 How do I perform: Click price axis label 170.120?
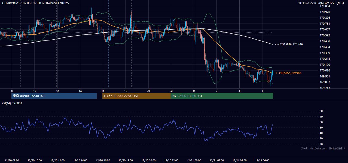pyautogui.click(x=325, y=65)
